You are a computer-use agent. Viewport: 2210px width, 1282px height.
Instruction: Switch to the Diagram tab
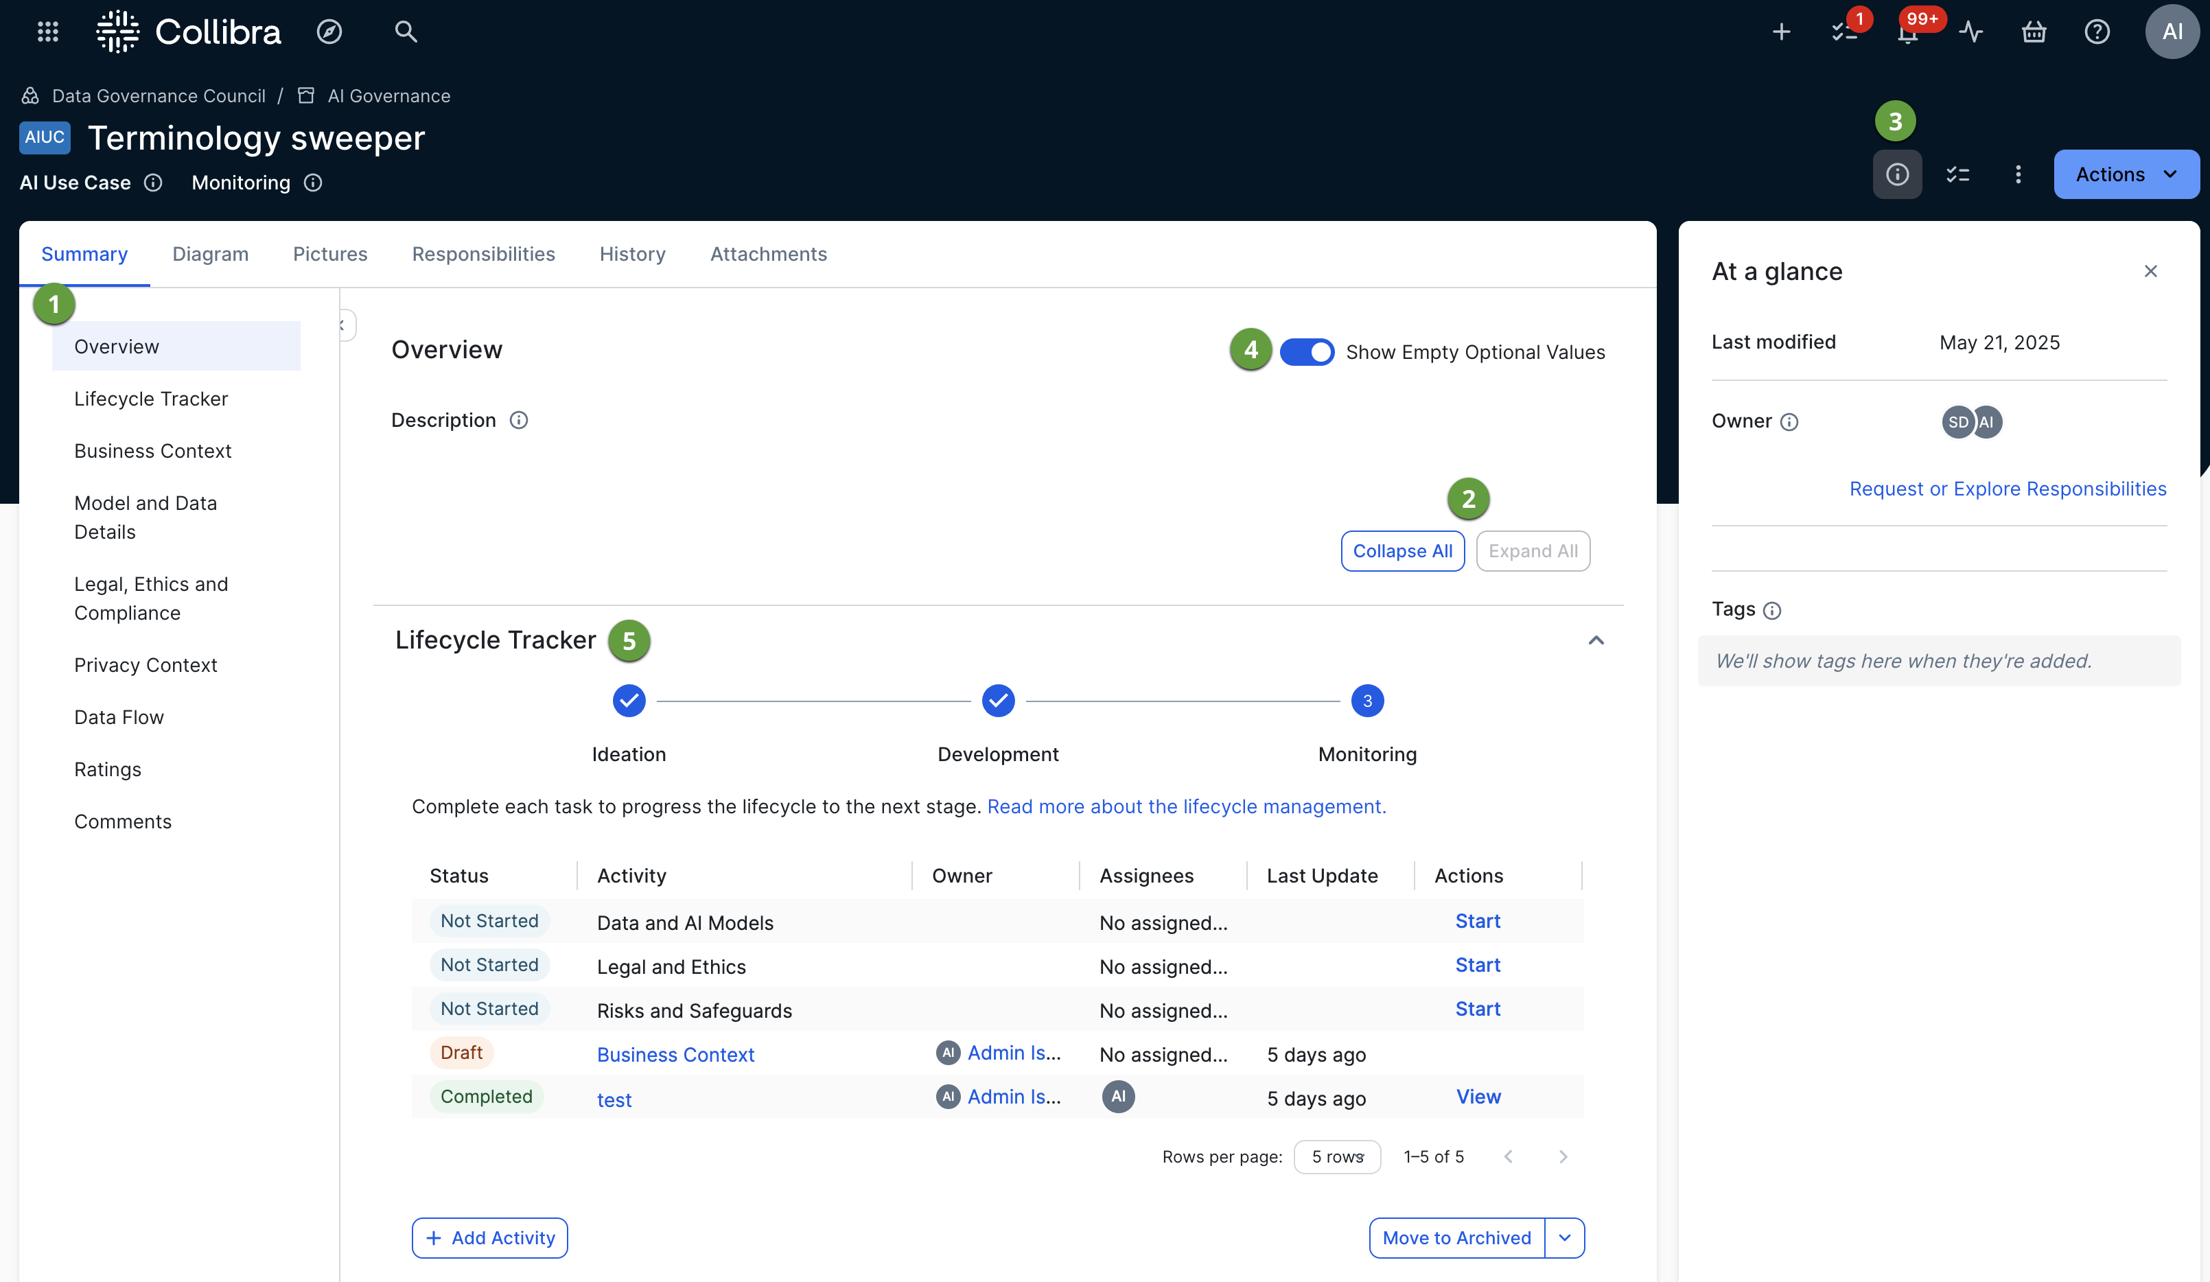tap(211, 253)
